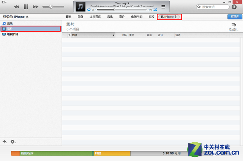Close the iTunes window
The height and width of the screenshot is (161, 243).
click(237, 2)
